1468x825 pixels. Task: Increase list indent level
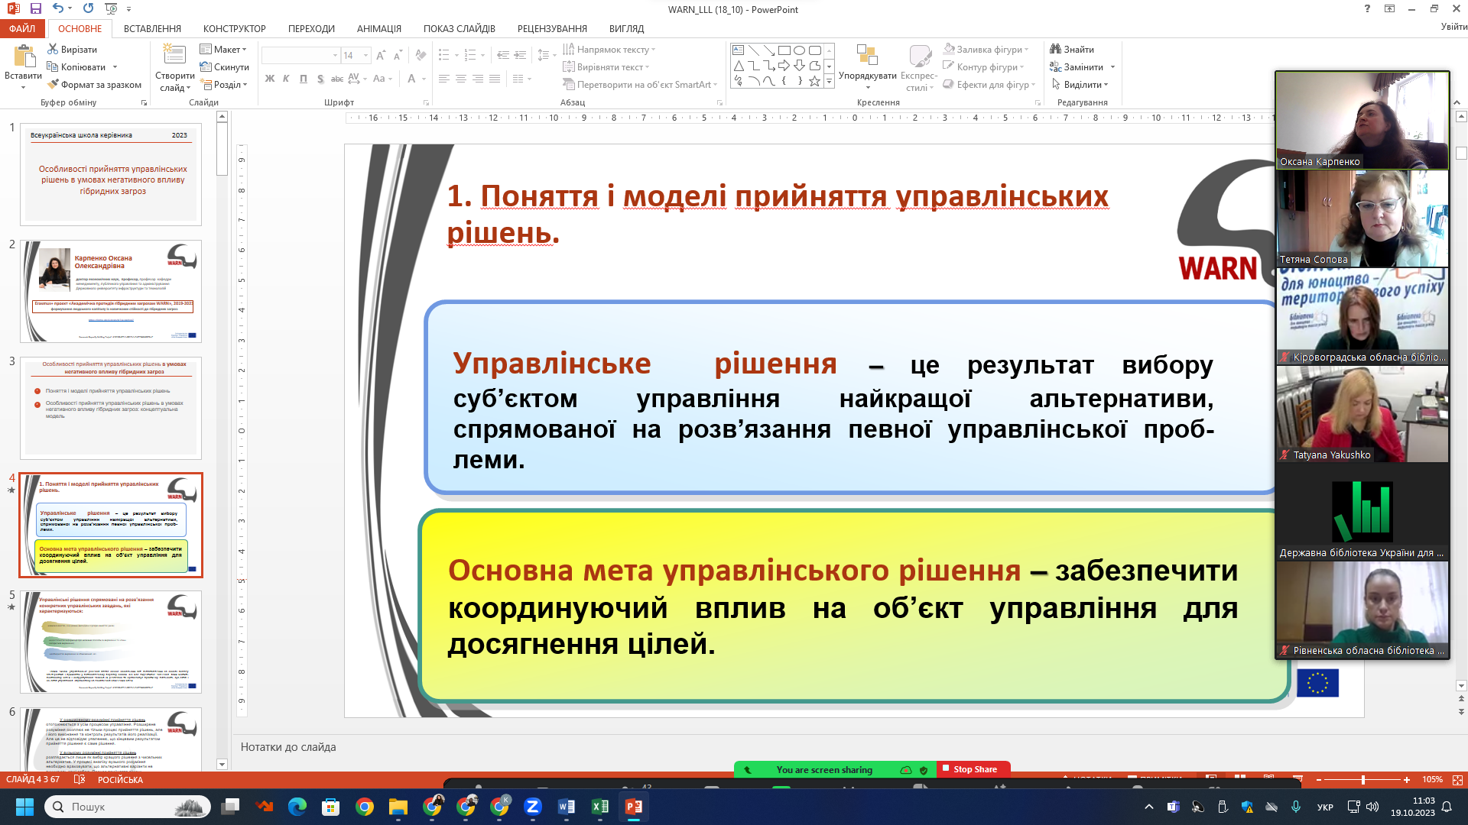[x=520, y=56]
